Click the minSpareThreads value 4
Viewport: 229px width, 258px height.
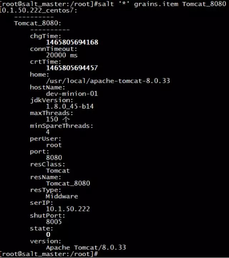tap(48, 132)
